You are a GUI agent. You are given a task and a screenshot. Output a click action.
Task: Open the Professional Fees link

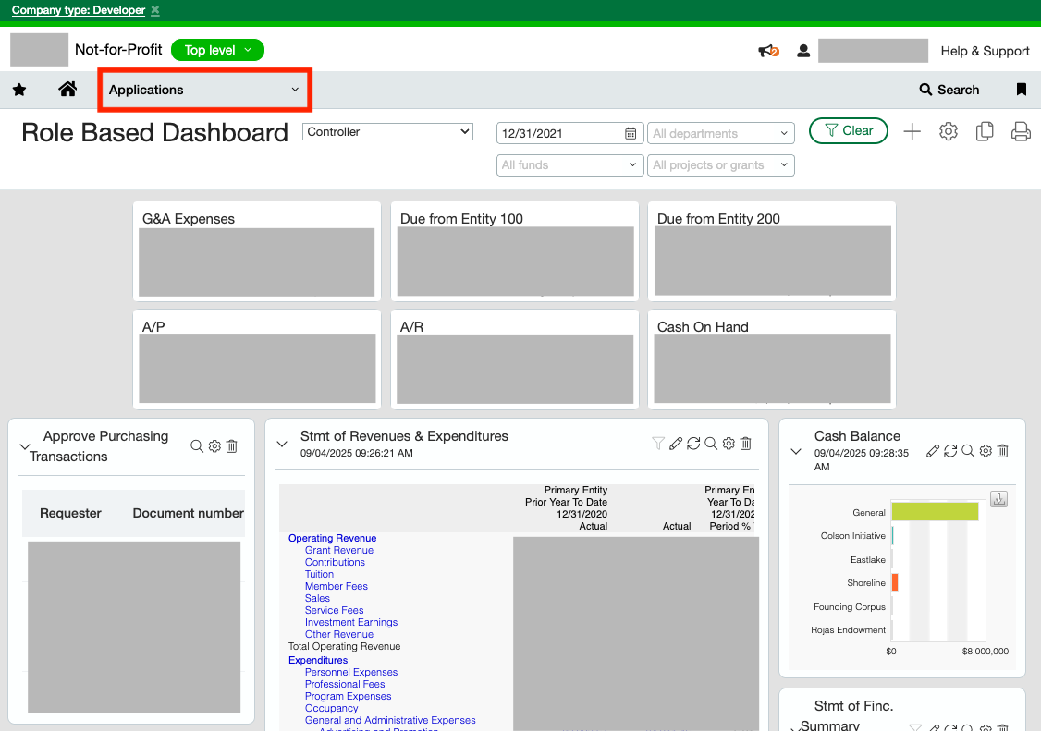coord(345,684)
